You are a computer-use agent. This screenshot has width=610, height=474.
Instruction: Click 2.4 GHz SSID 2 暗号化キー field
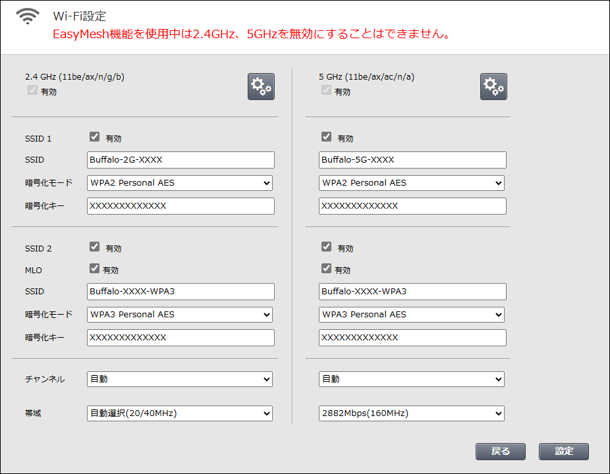pos(180,338)
